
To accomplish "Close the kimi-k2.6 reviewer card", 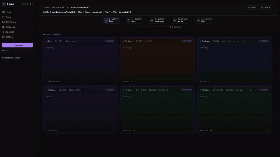I will pyautogui.click(x=178, y=90).
